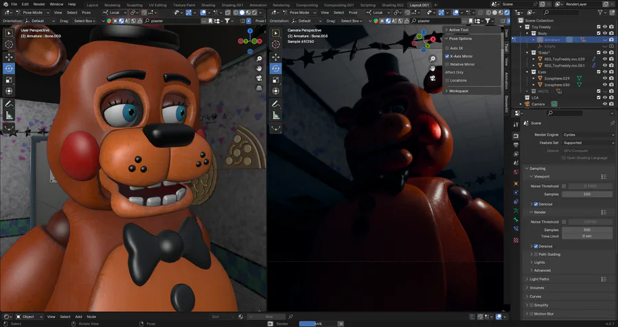Switch to the Sculpting workspace tab
This screenshot has height=327, width=618.
[135, 5]
